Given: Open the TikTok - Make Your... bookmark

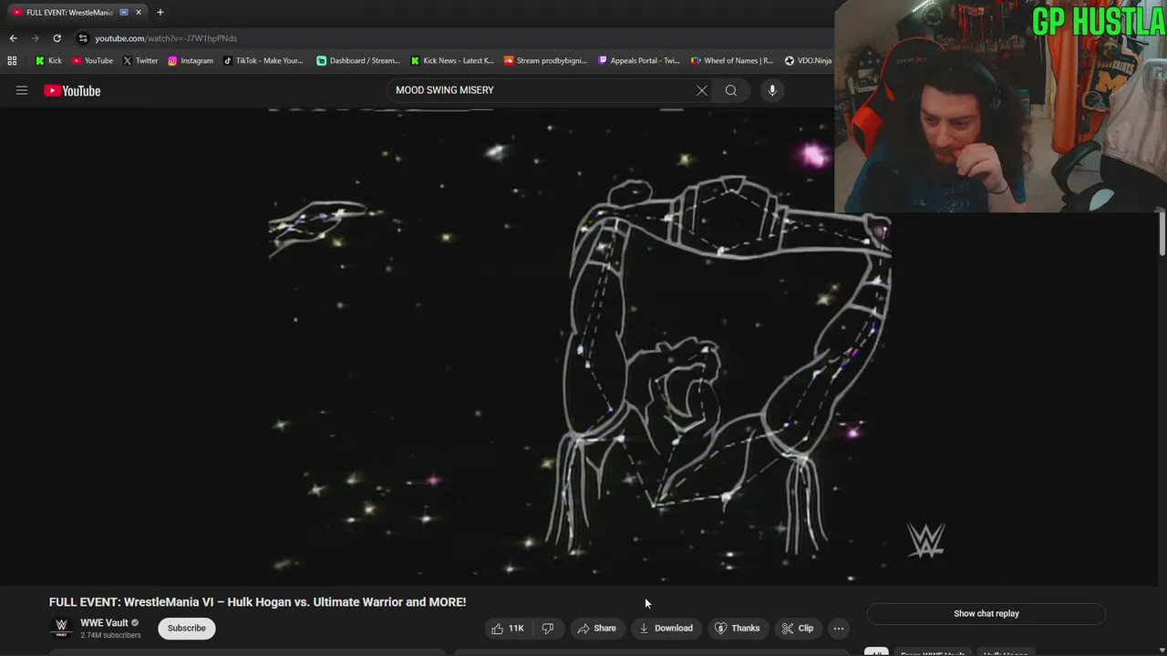Looking at the screenshot, I should [263, 61].
